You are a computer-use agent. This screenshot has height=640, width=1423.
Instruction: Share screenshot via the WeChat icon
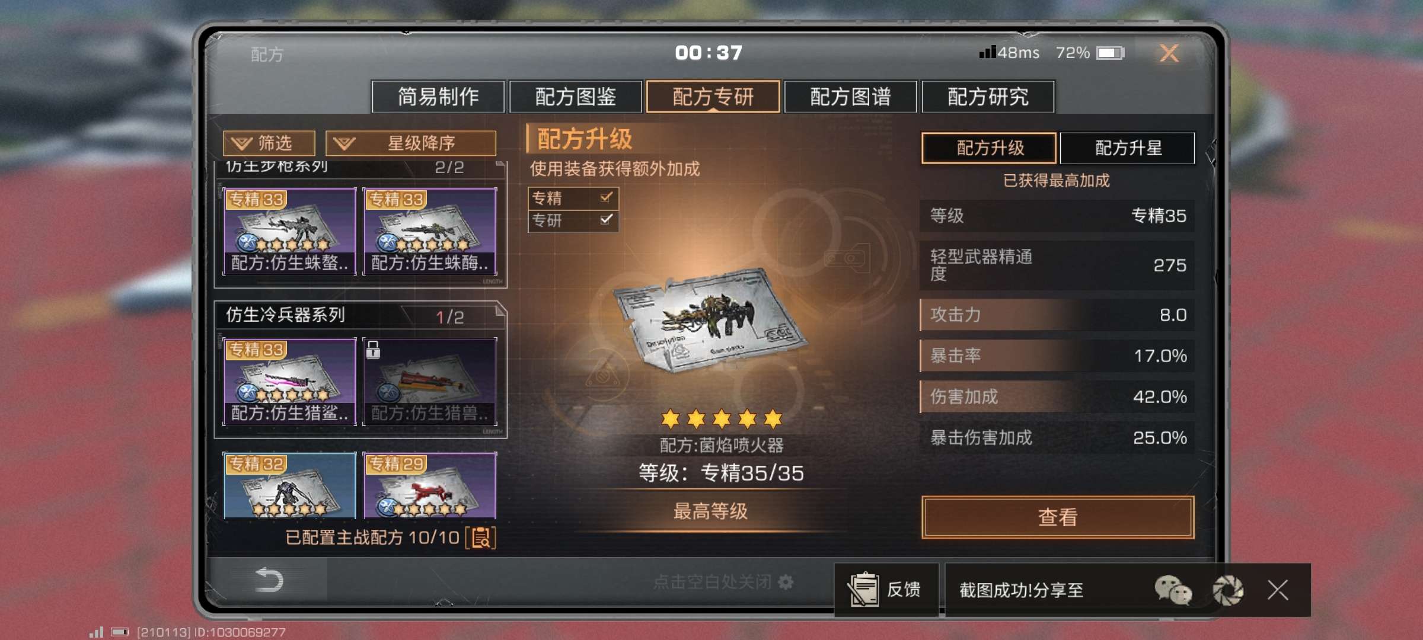[1172, 590]
